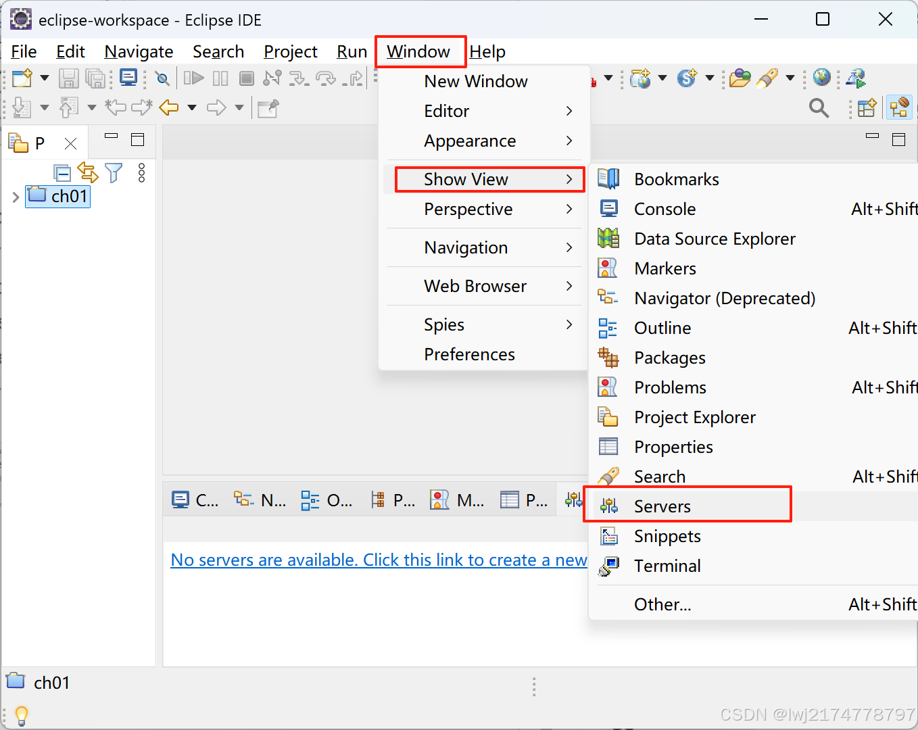The image size is (918, 730).
Task: Select Data Source Explorer view entry
Action: click(755, 239)
